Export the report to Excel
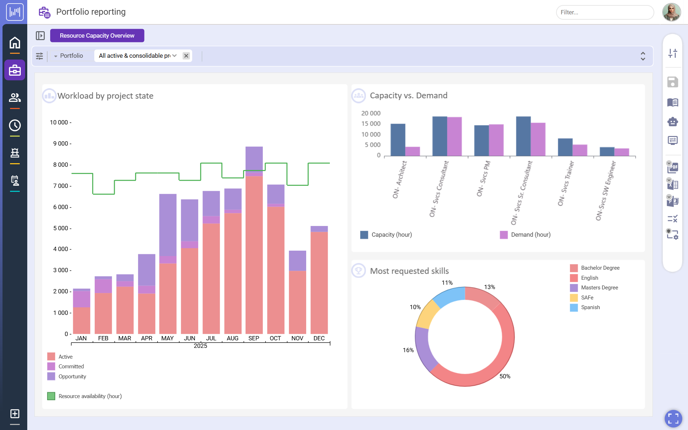This screenshot has width=688, height=430. [673, 185]
